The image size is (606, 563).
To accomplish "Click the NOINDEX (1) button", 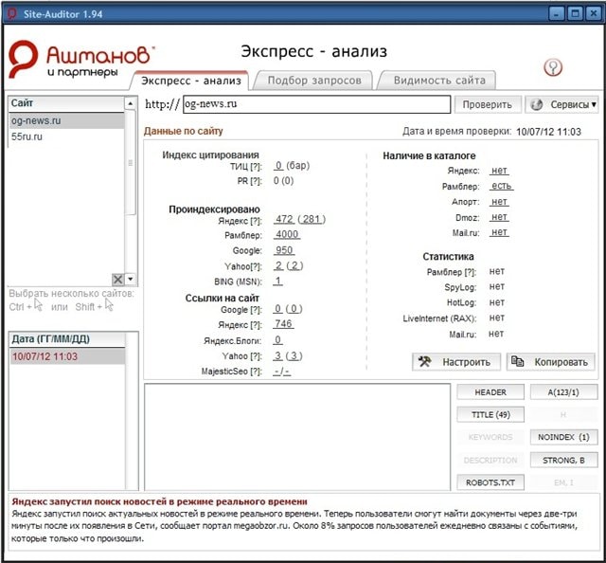I will coord(562,438).
